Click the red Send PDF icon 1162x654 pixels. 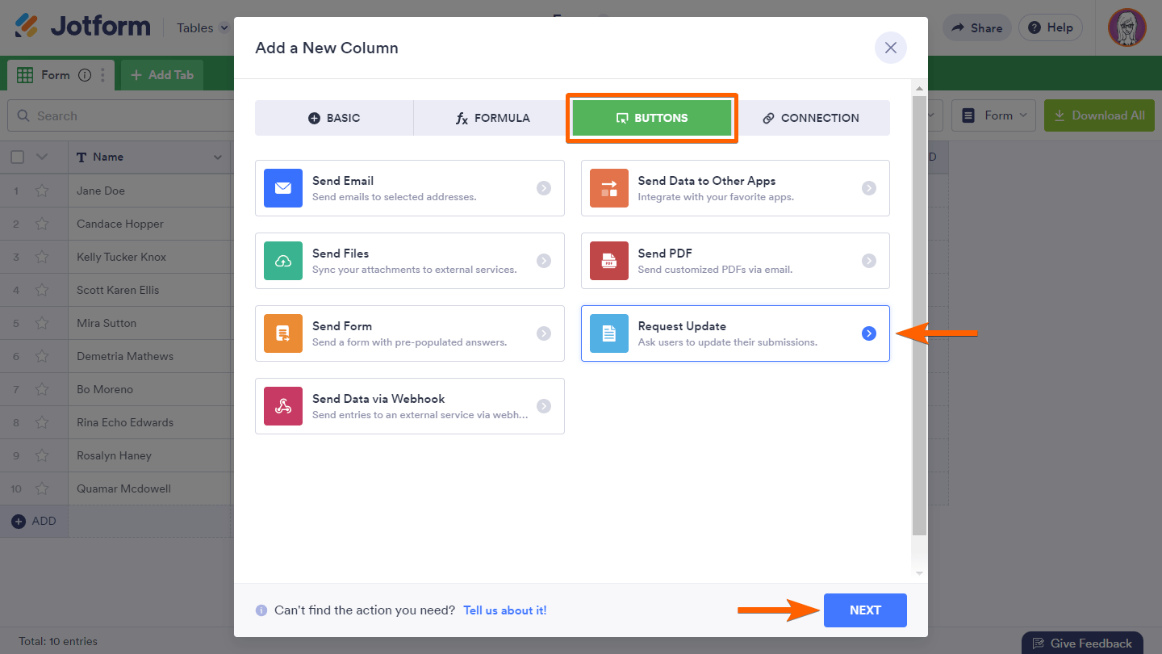tap(609, 261)
